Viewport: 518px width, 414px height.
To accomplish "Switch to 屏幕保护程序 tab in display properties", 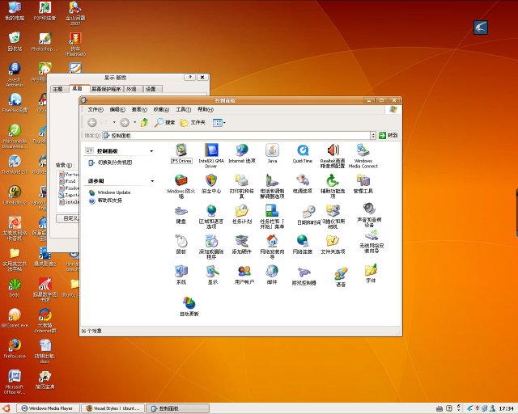I will [106, 89].
